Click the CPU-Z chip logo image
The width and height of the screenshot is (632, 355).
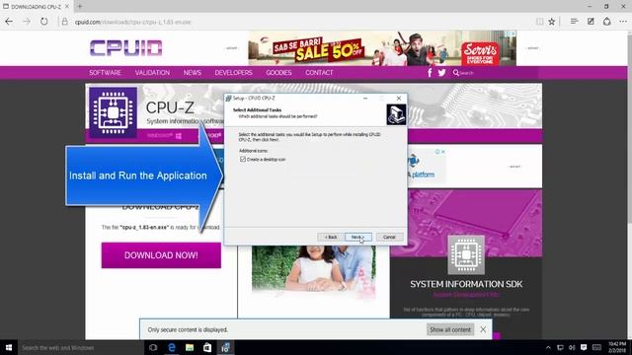click(x=113, y=112)
